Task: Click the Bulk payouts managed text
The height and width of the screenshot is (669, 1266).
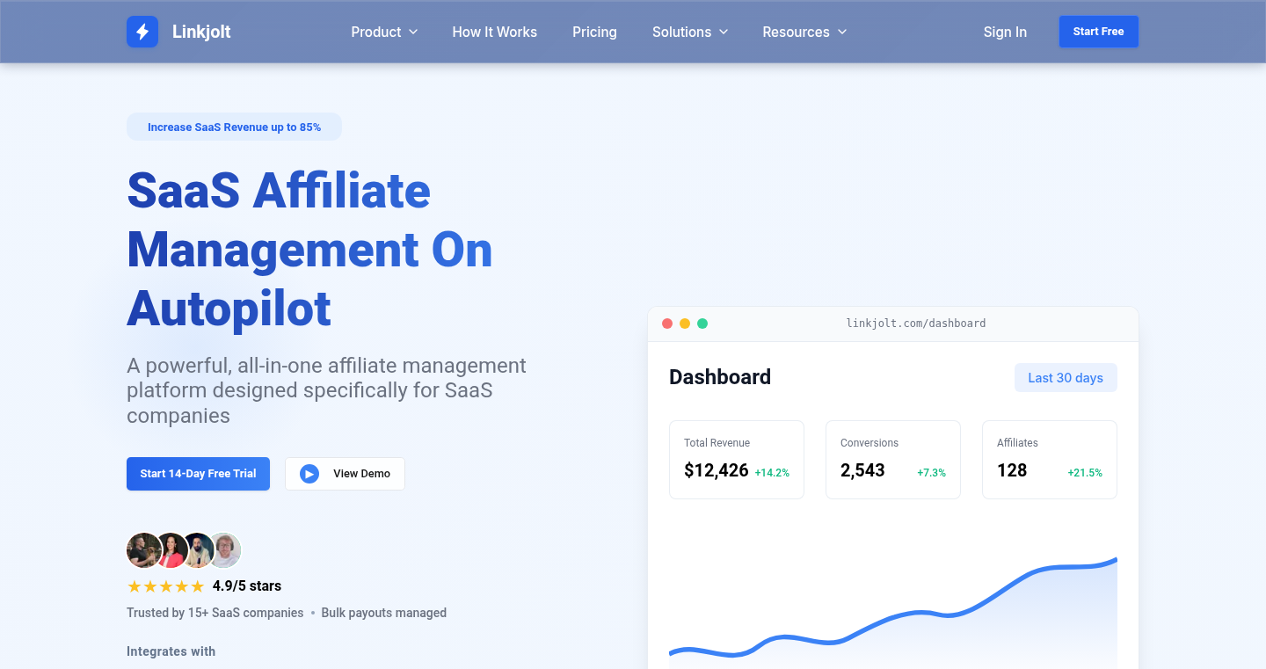Action: (384, 613)
